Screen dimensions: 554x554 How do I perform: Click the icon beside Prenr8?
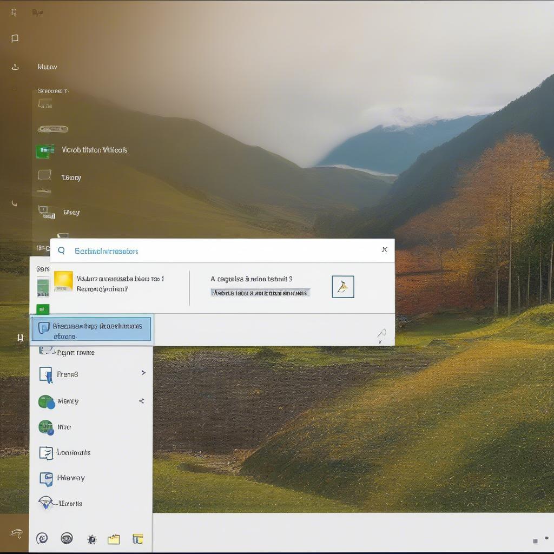46,374
